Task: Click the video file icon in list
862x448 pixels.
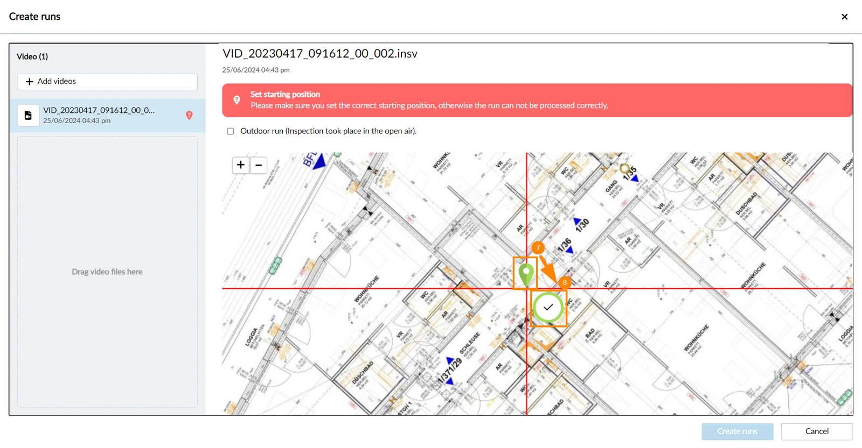Action: coord(28,115)
